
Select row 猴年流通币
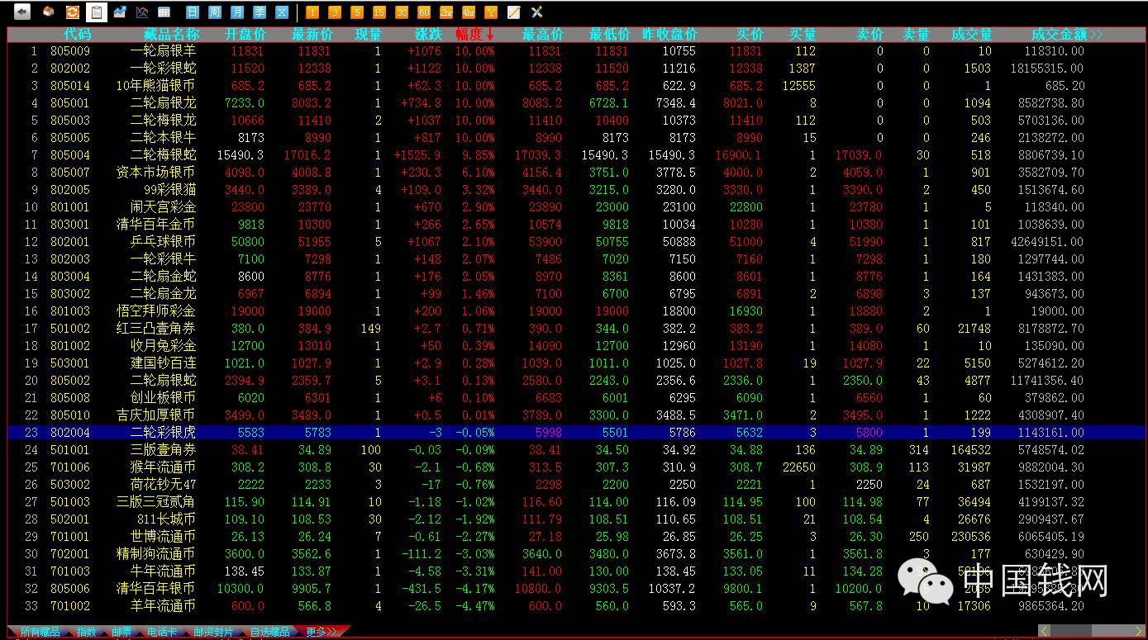(576, 467)
